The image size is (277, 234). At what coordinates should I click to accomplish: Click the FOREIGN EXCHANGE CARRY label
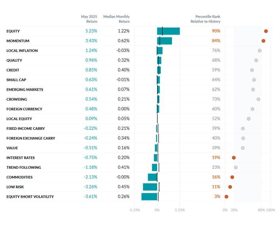point(31,138)
